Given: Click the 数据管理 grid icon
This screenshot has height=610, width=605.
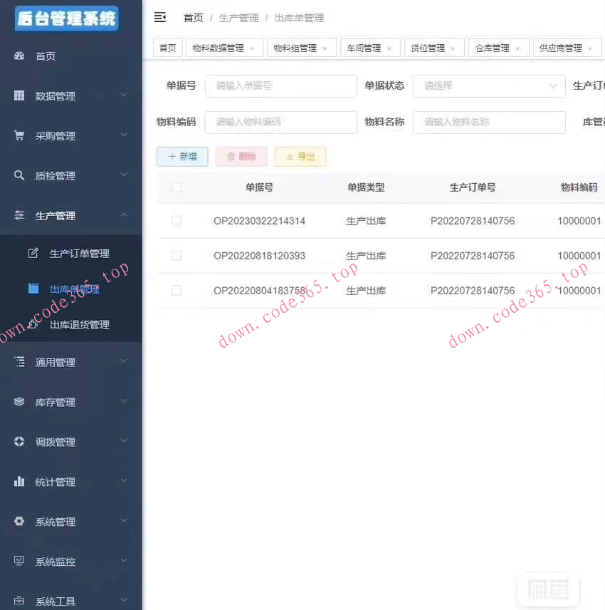Looking at the screenshot, I should (18, 95).
